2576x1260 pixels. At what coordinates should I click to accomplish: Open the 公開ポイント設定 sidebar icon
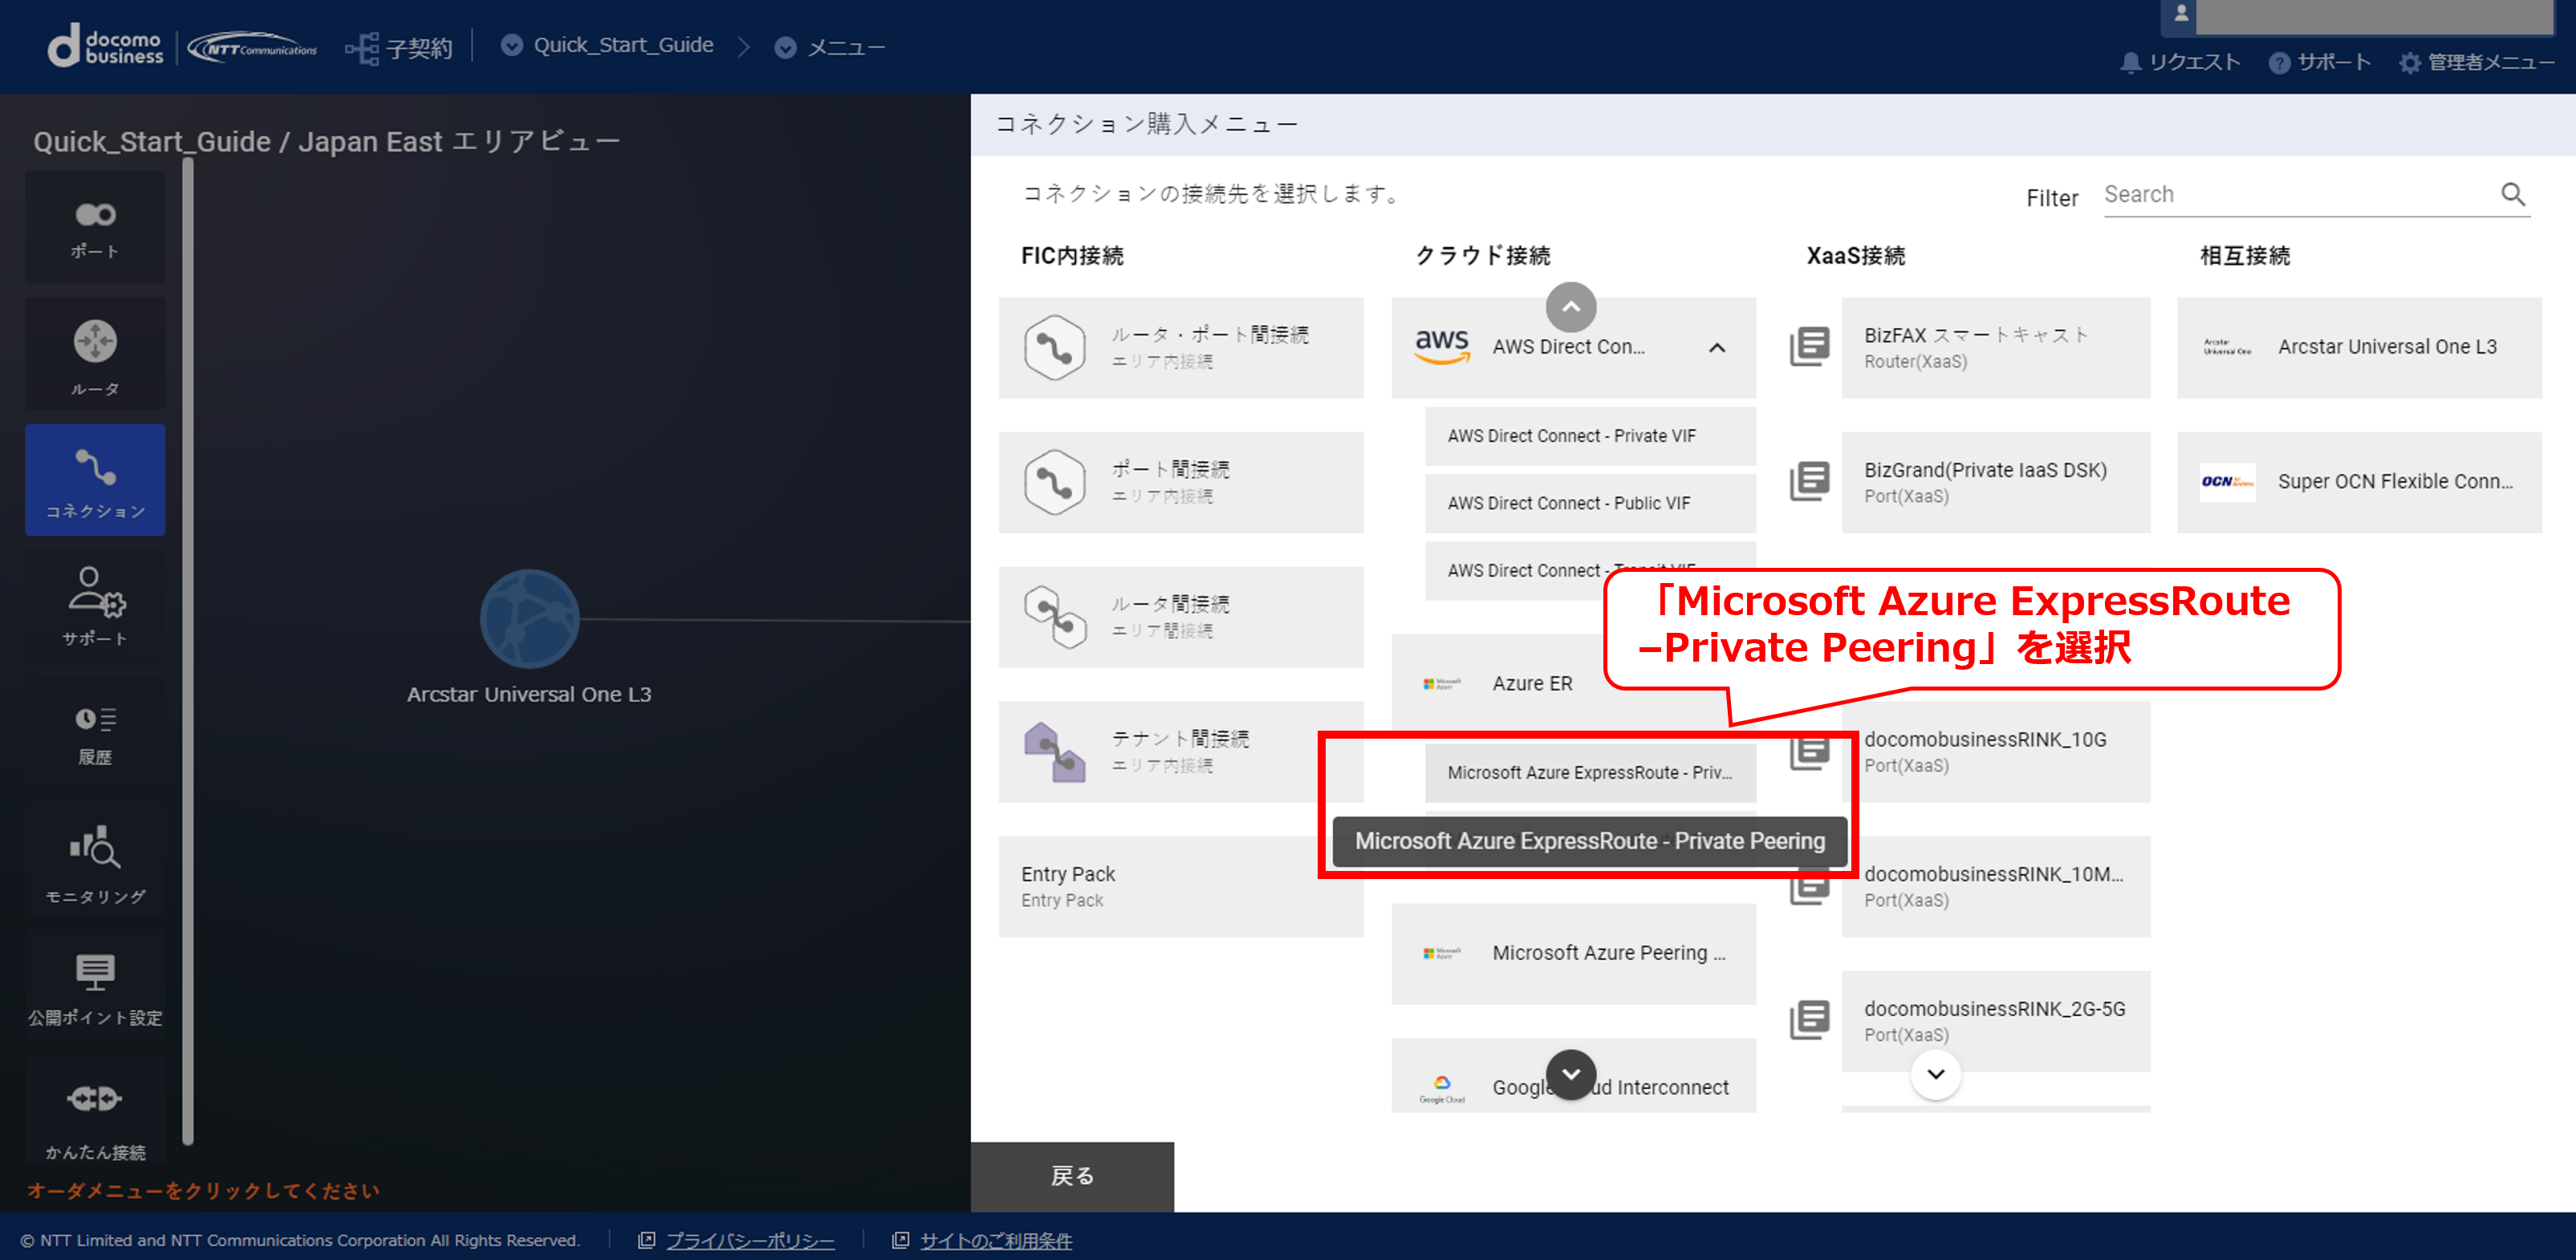[x=95, y=987]
